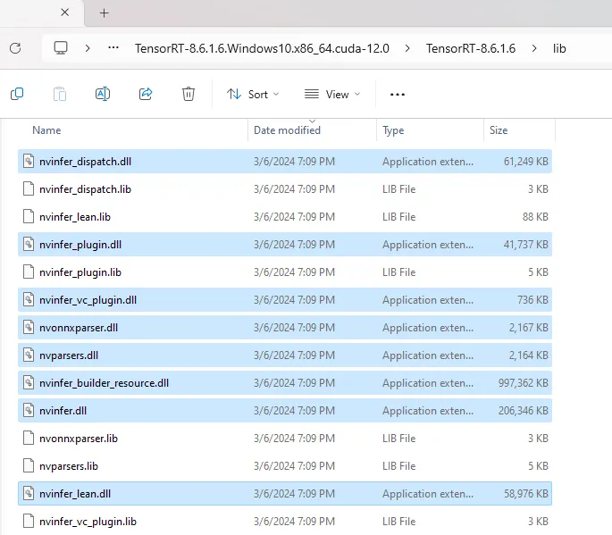Select file name nvinfer_lean.dll

click(x=75, y=494)
